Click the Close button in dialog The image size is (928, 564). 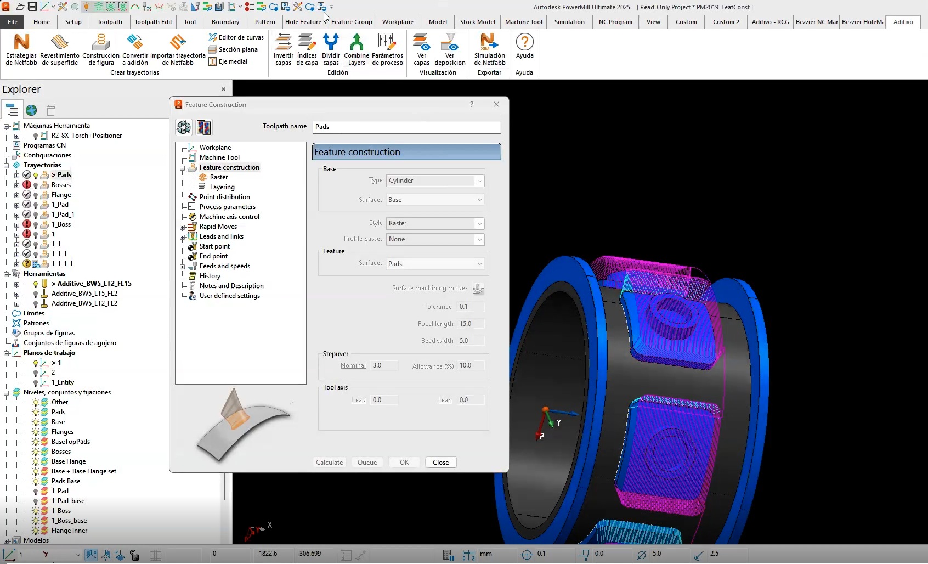click(440, 463)
